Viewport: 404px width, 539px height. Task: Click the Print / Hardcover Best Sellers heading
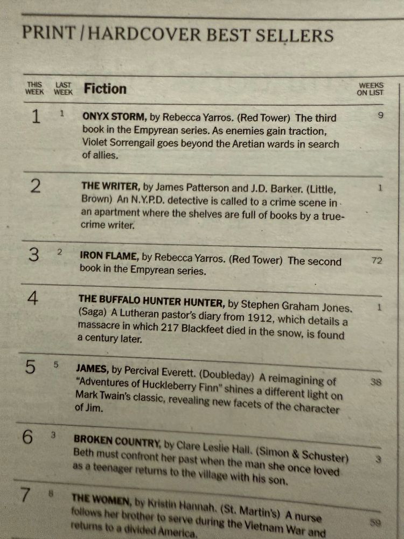coord(178,34)
